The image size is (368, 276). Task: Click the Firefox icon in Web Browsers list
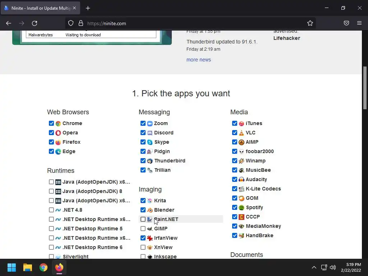click(58, 142)
